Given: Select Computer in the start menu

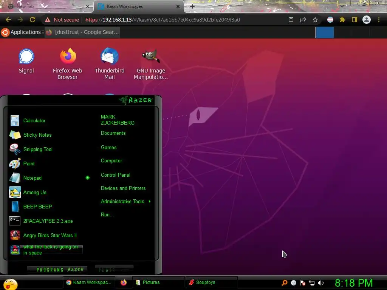Looking at the screenshot, I should pyautogui.click(x=111, y=161).
